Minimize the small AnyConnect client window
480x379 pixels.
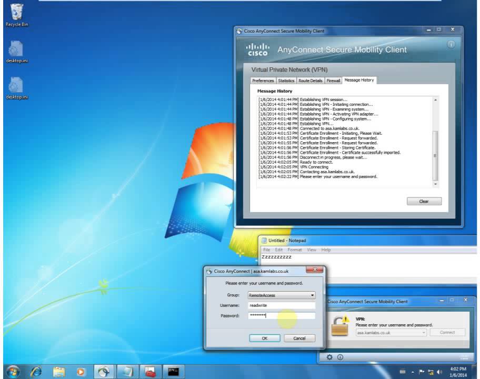tap(442, 301)
